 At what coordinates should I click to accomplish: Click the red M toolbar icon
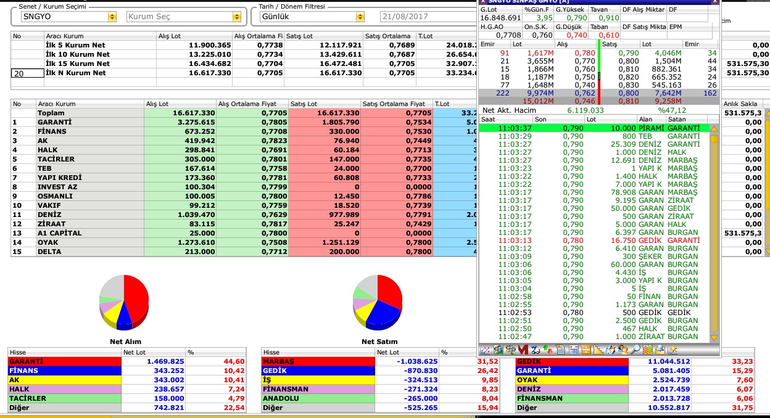click(523, 350)
